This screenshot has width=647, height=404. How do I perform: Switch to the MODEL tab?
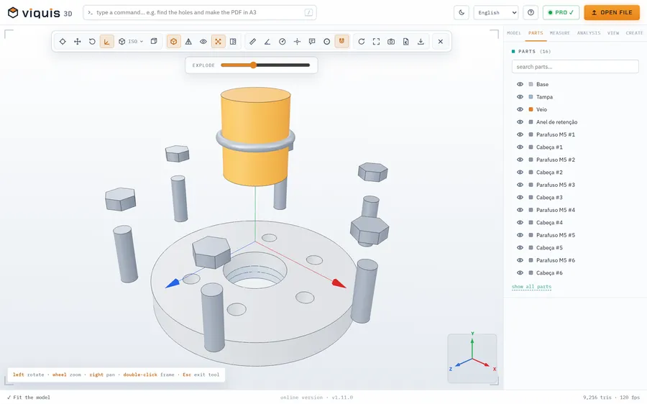(x=514, y=33)
